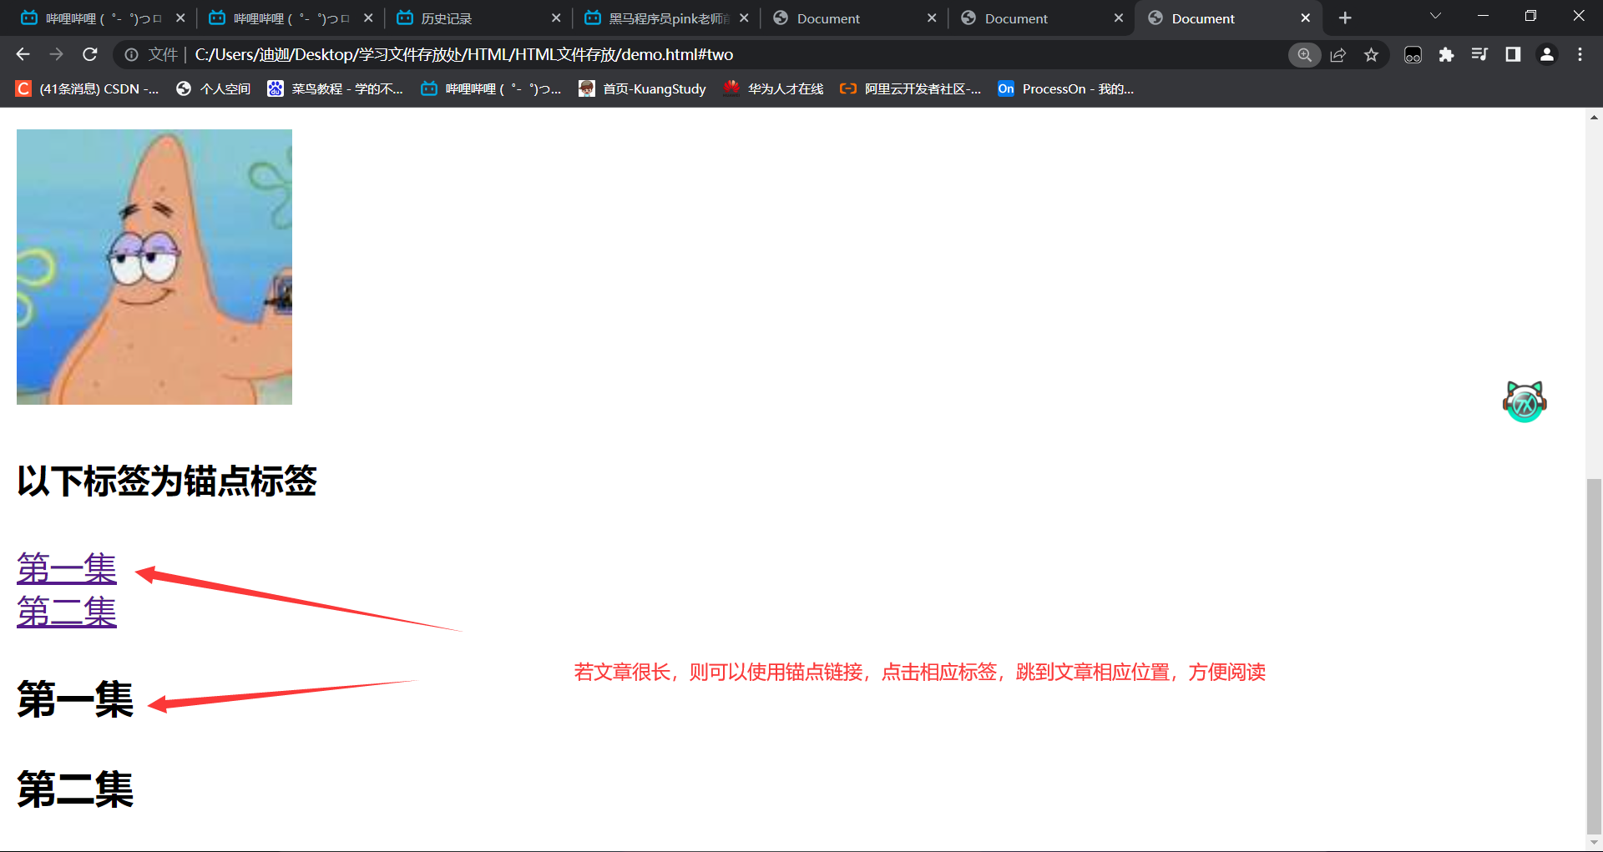Click the 第一集 anchor link

[67, 568]
